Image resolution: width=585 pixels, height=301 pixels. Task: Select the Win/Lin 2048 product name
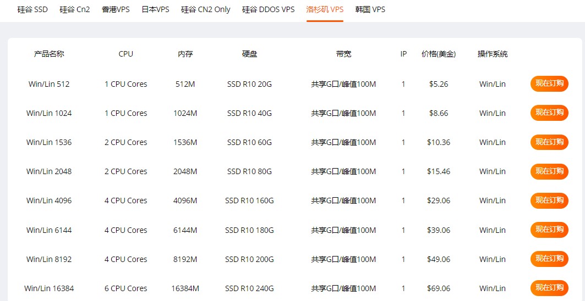(x=49, y=171)
